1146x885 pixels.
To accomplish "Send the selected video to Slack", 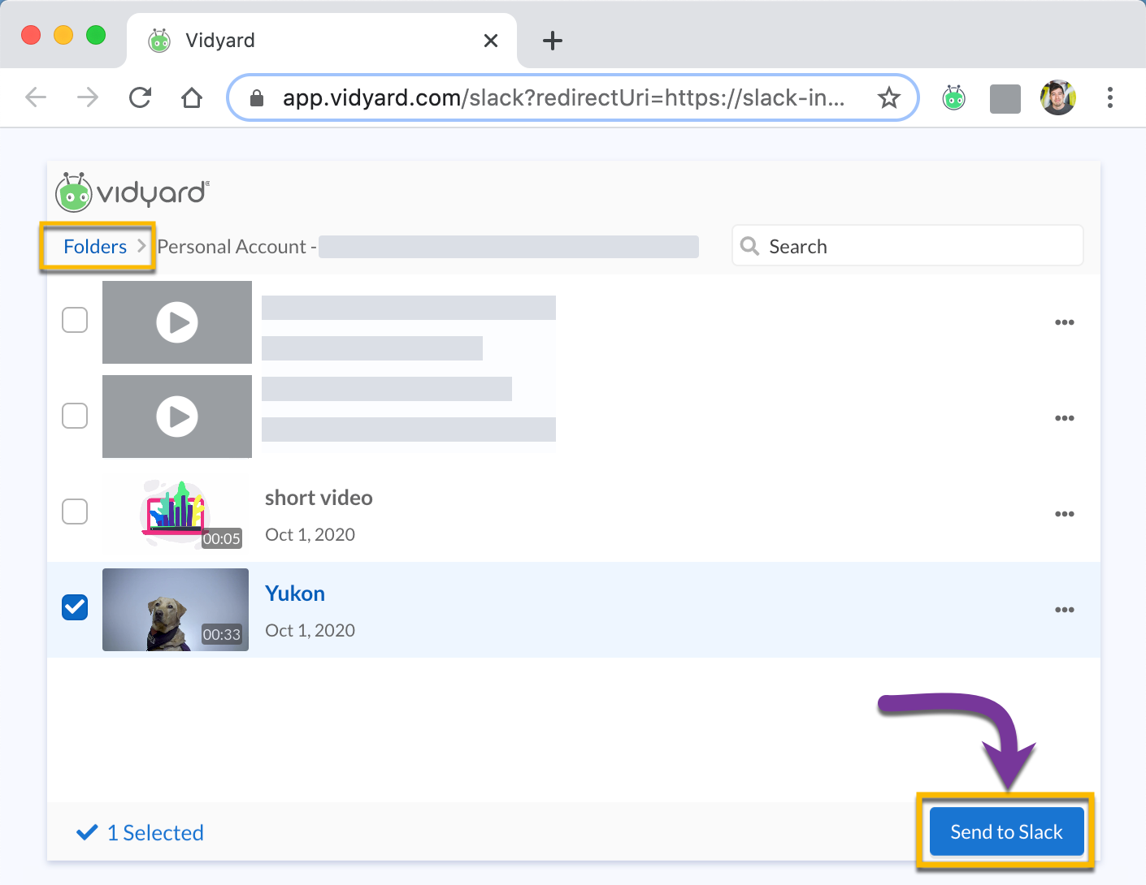I will (x=1007, y=832).
